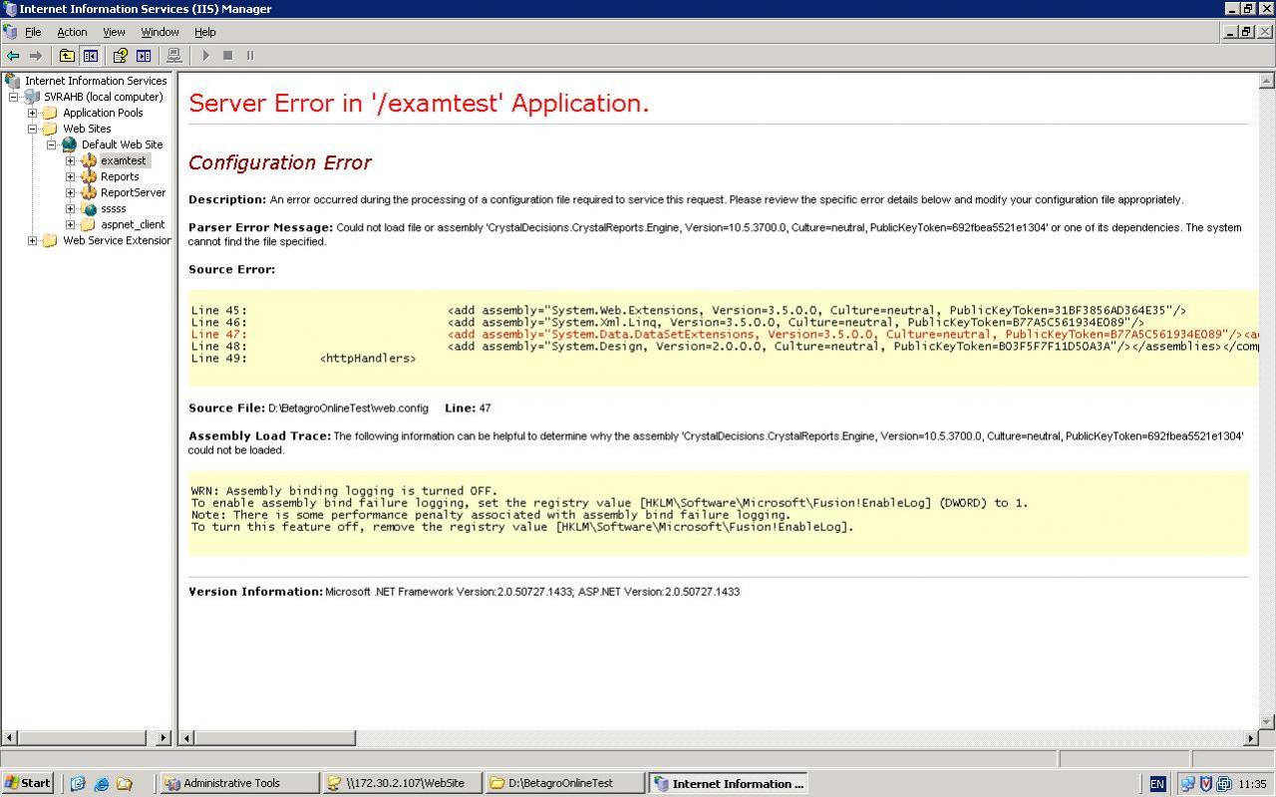
Task: Click the Show Desktop Quick Launch icon
Action: tap(78, 784)
